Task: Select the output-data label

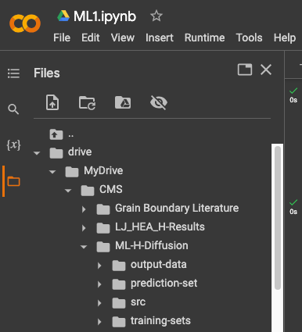Action: [x=159, y=264]
